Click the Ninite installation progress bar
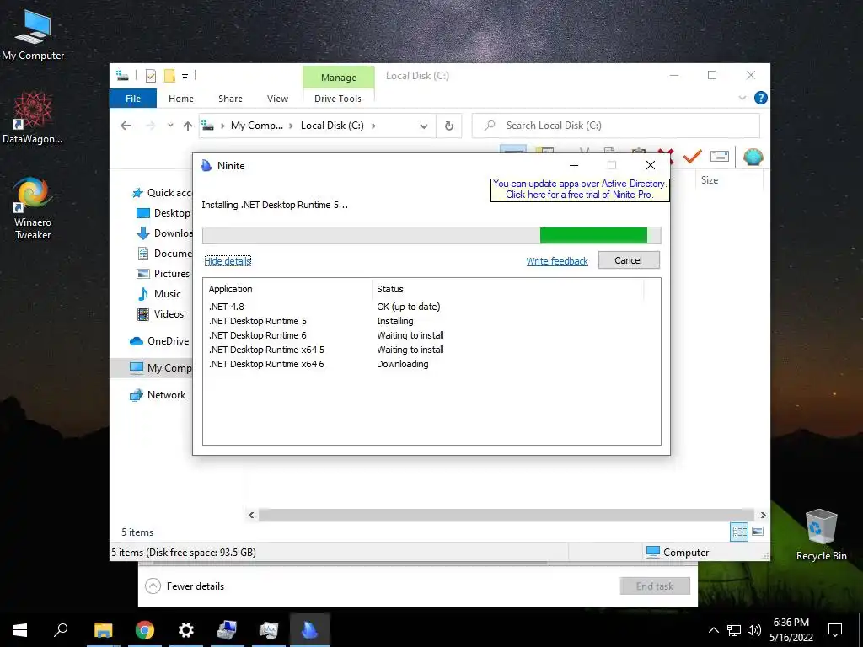The width and height of the screenshot is (863, 647). click(x=431, y=235)
